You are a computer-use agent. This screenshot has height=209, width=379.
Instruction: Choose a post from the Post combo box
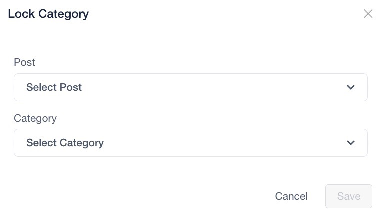coord(190,87)
